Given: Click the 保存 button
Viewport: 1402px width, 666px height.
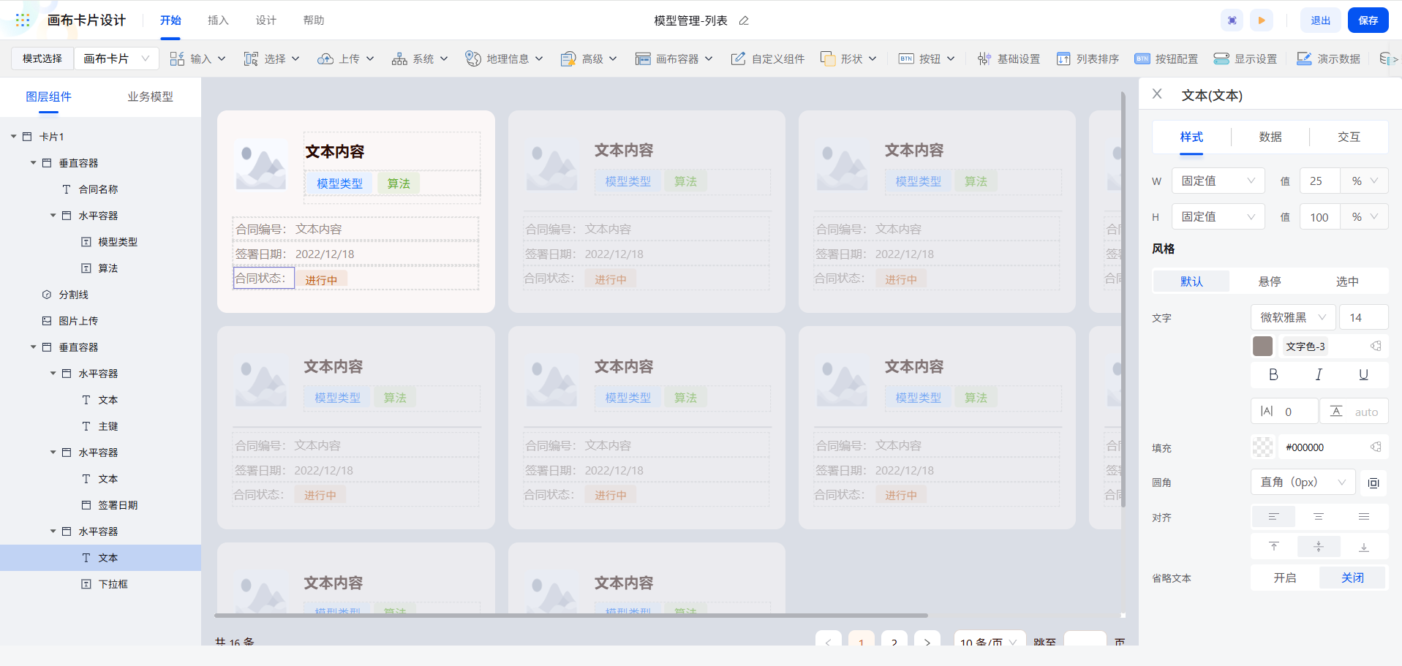Looking at the screenshot, I should [x=1368, y=20].
